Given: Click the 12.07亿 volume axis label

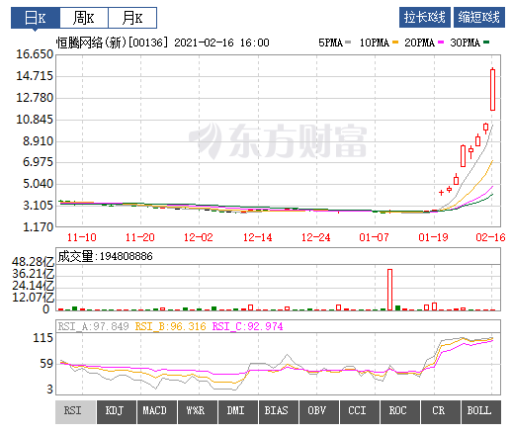Looking at the screenshot, I should (x=33, y=298).
